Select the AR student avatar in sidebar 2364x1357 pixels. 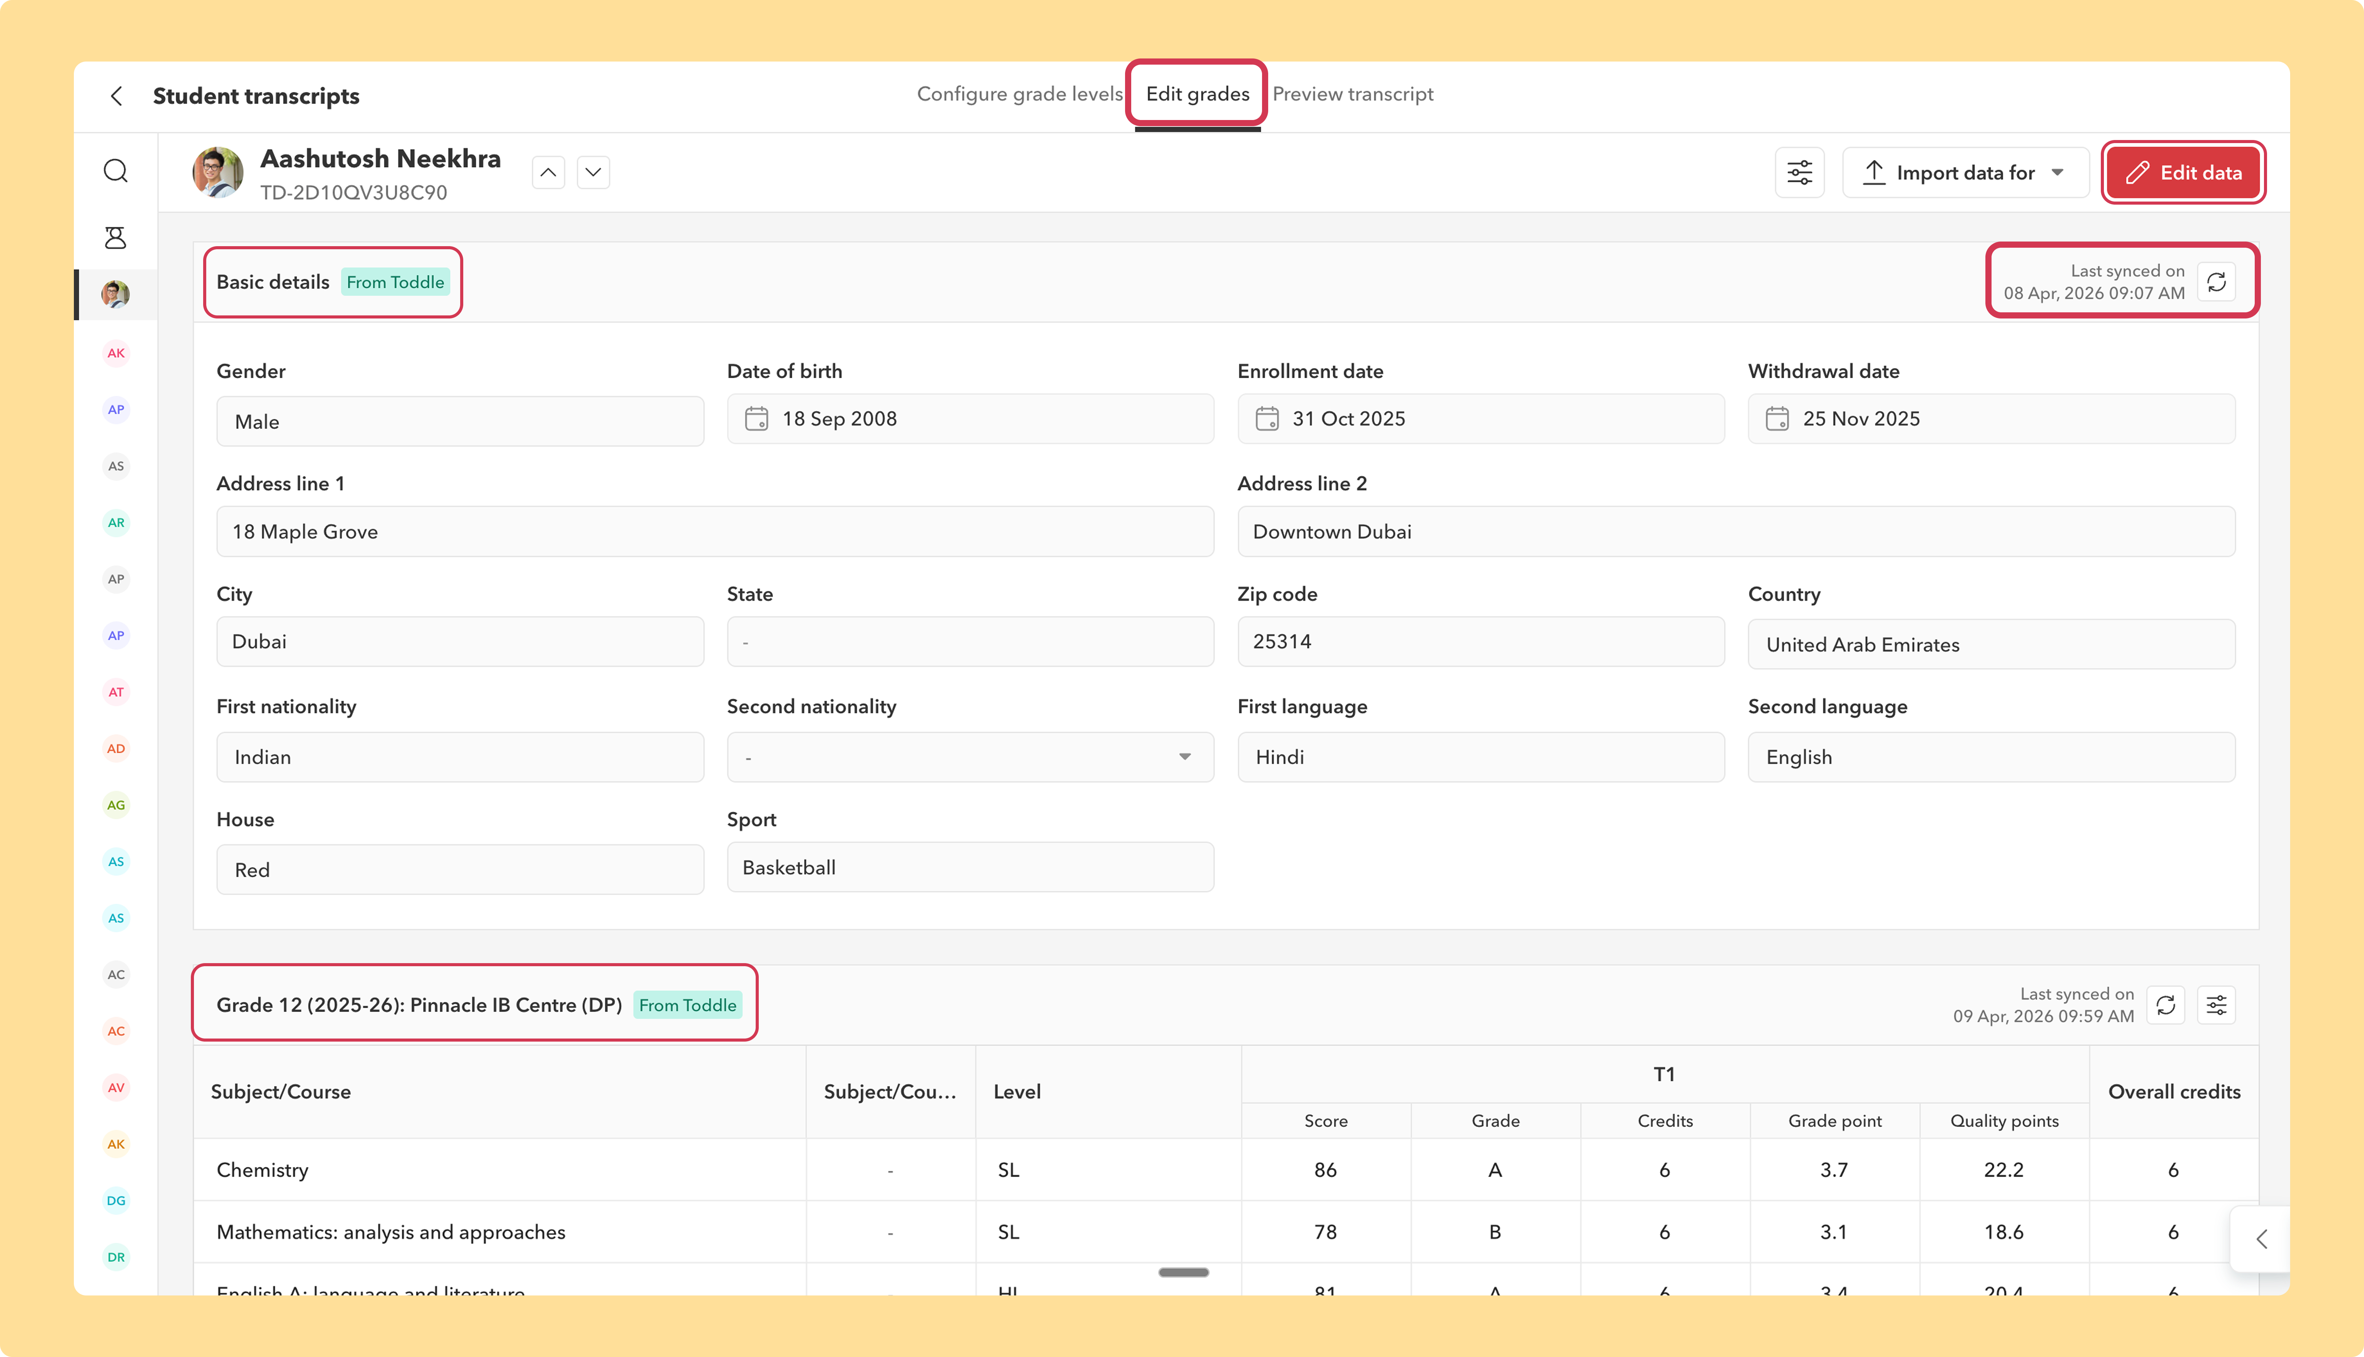pos(115,523)
